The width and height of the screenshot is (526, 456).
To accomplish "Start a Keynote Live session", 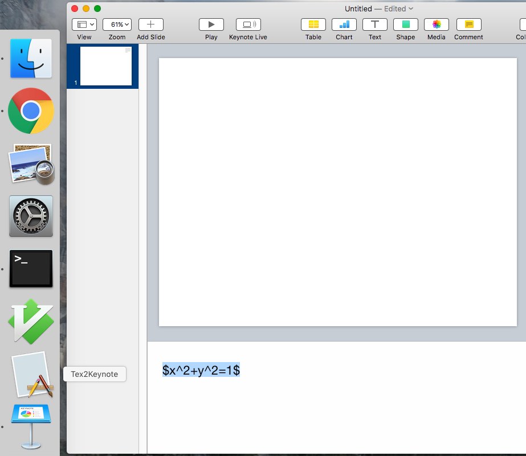I will tap(248, 24).
